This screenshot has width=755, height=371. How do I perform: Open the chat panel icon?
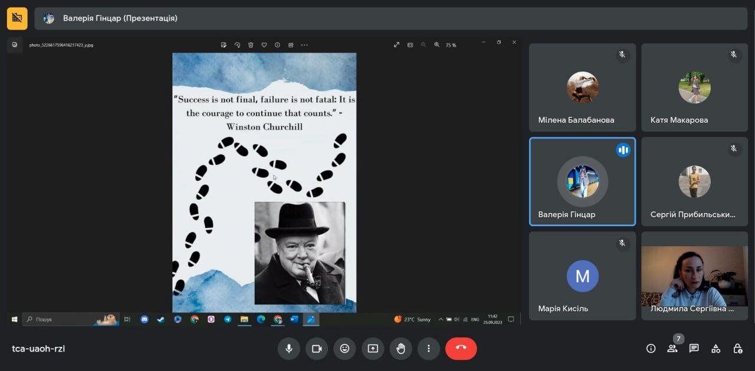694,349
